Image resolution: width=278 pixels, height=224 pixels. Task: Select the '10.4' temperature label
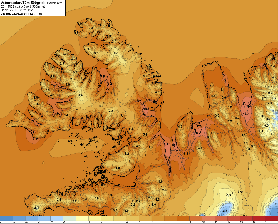coord(165,144)
